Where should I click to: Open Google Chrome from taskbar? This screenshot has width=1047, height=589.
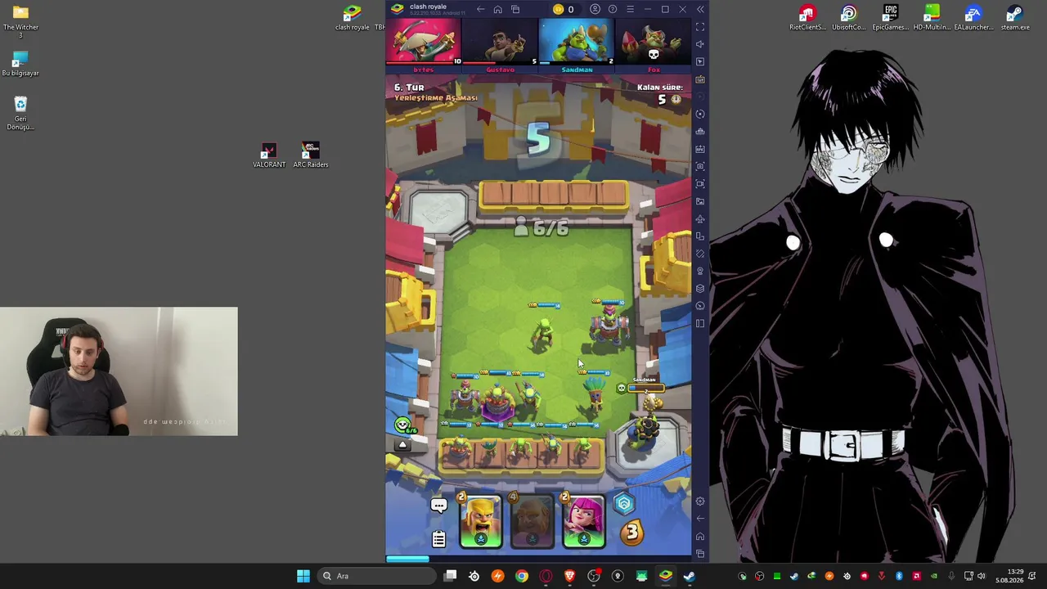522,576
